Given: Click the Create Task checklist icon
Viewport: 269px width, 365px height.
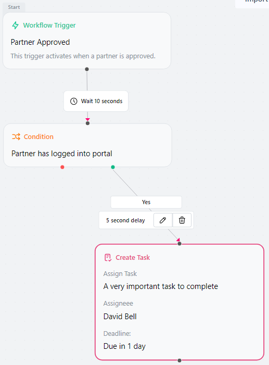Looking at the screenshot, I should click(108, 257).
